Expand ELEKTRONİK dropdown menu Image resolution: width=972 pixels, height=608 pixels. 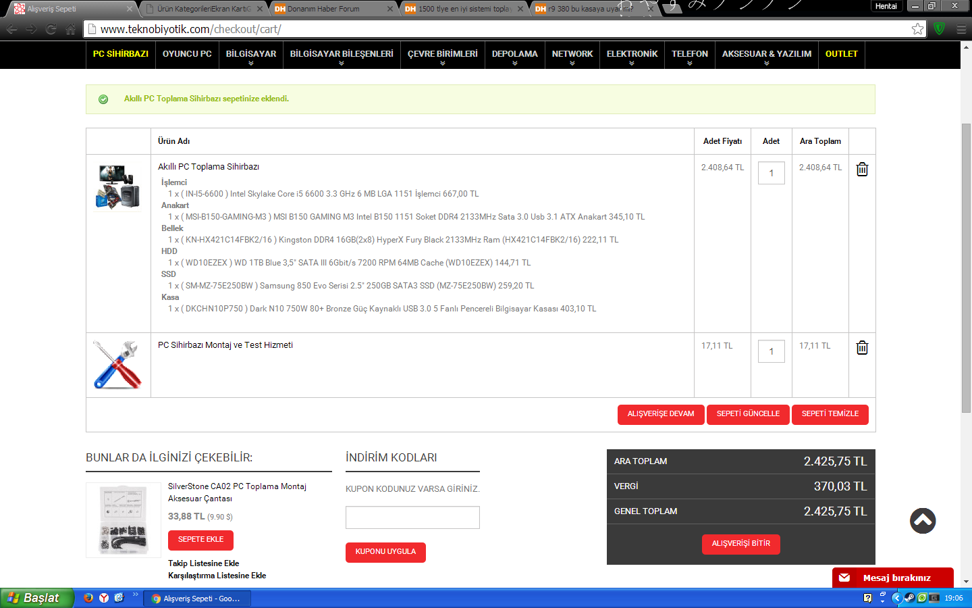pyautogui.click(x=632, y=55)
